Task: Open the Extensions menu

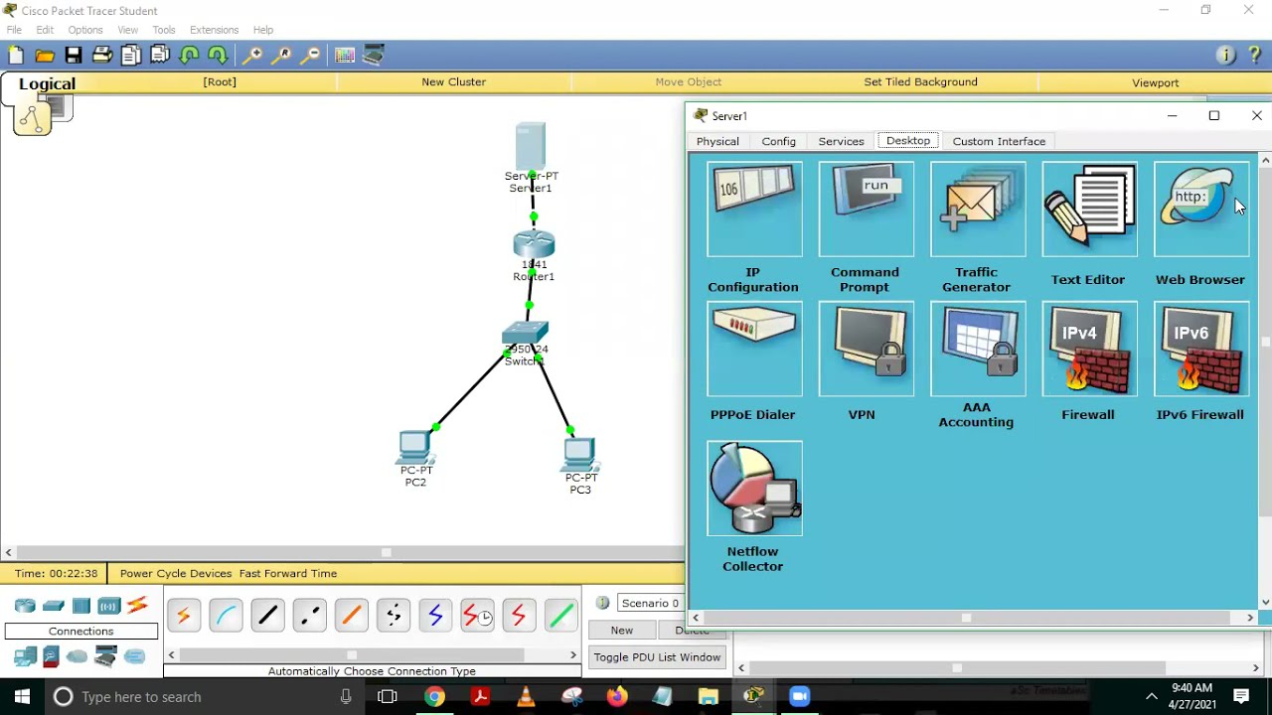Action: (214, 30)
